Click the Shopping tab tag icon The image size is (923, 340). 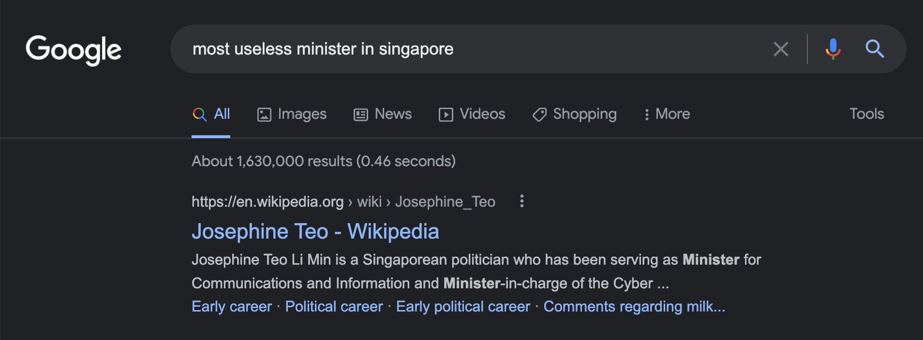(x=539, y=114)
